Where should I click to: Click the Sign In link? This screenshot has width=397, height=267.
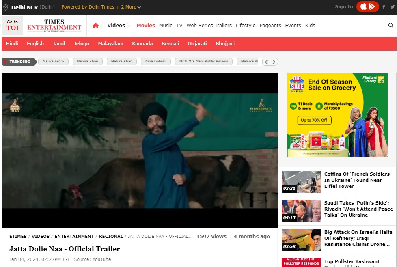(344, 6)
